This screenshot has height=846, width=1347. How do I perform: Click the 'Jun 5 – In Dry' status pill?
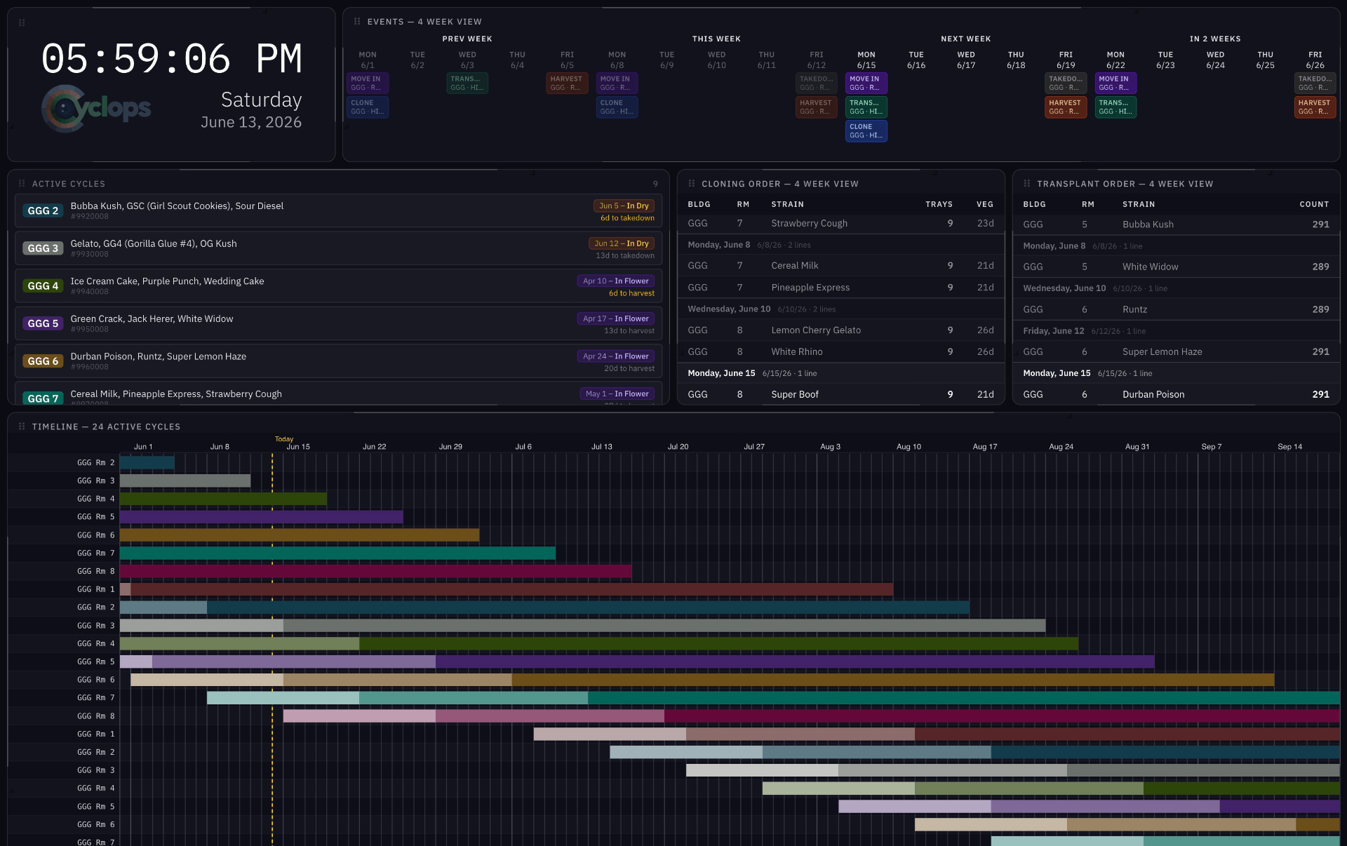click(624, 206)
